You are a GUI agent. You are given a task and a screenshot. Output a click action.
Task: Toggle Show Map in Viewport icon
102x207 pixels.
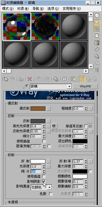coord(73,79)
